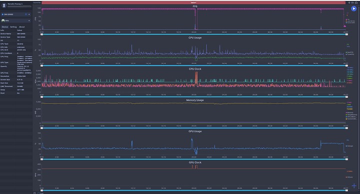Viewport: 360px width, 194px height.
Task: Expand the device selection dropdown arrow
Action: 29,14
